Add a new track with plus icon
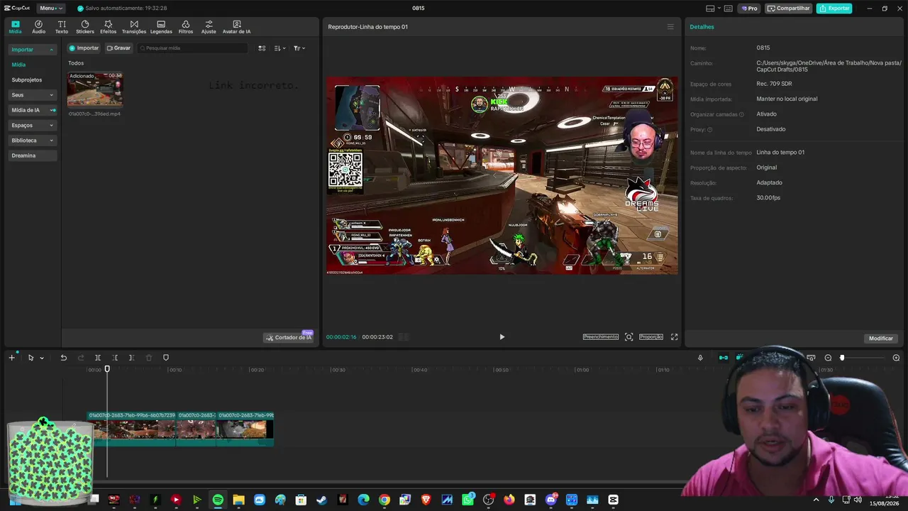 coord(11,358)
